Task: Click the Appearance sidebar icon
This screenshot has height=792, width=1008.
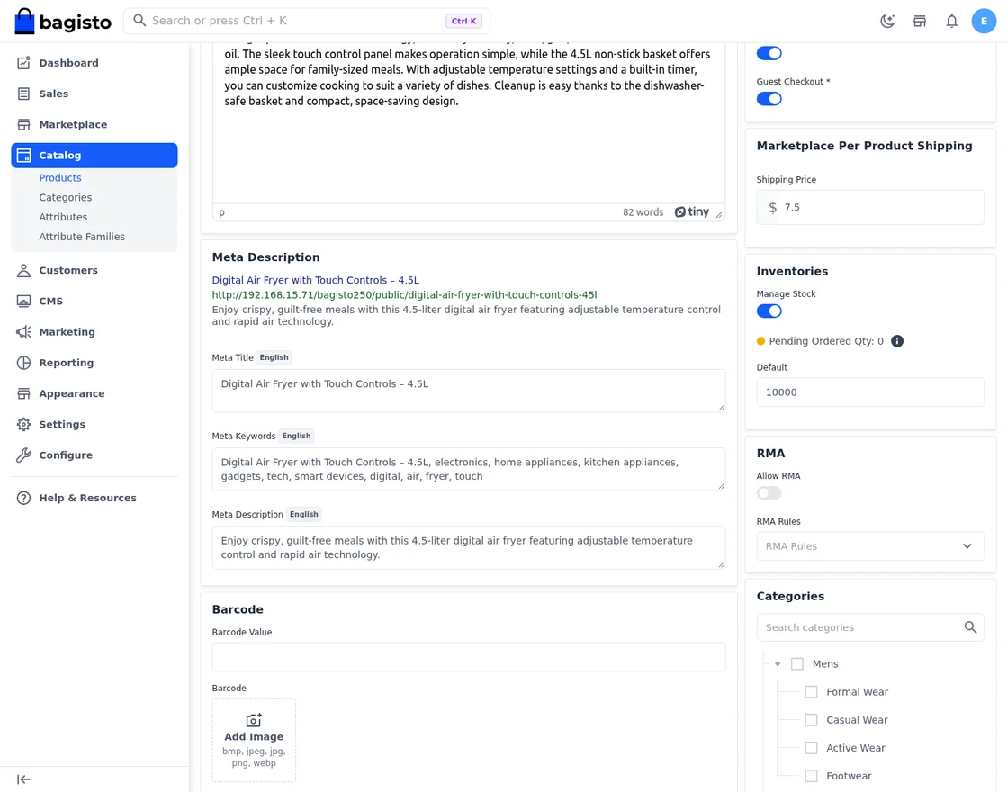Action: [23, 394]
